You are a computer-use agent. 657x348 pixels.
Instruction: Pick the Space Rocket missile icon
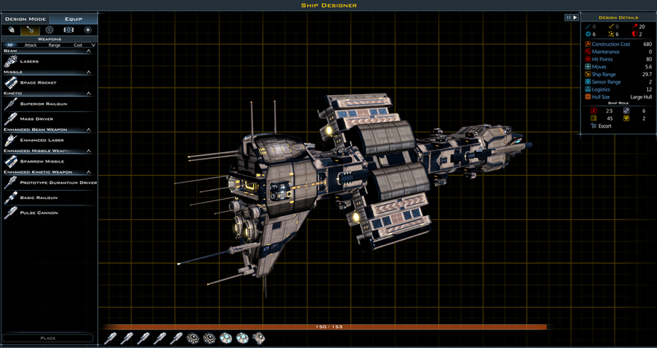pos(10,83)
